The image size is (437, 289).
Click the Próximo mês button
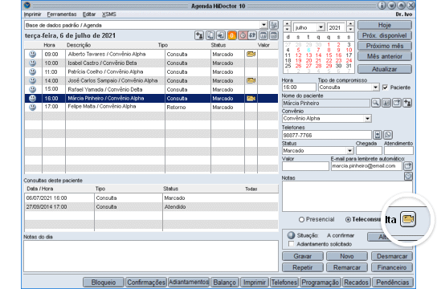(x=385, y=46)
